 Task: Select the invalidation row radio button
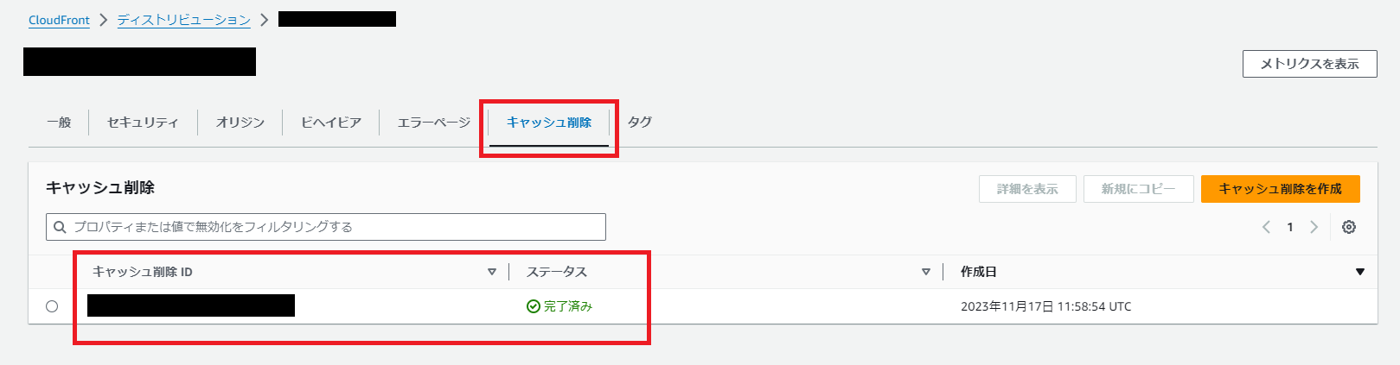(x=52, y=306)
